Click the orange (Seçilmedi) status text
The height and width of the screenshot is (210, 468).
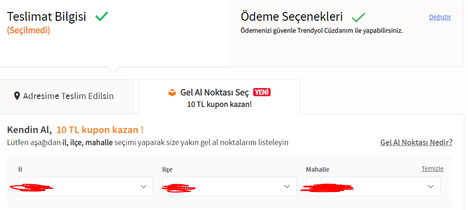point(29,30)
